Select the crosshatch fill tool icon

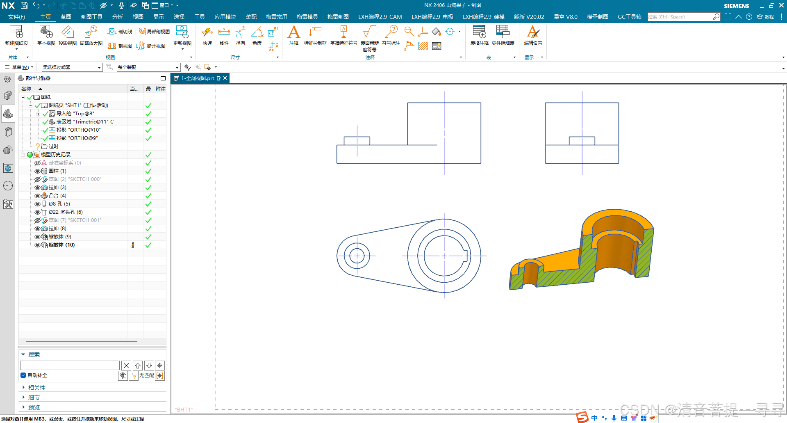pos(423,46)
